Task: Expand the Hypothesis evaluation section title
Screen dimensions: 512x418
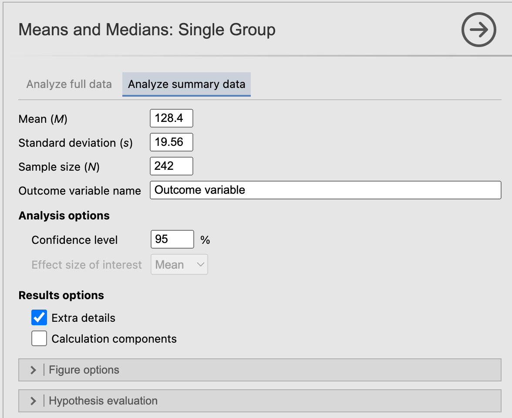Action: [x=103, y=401]
